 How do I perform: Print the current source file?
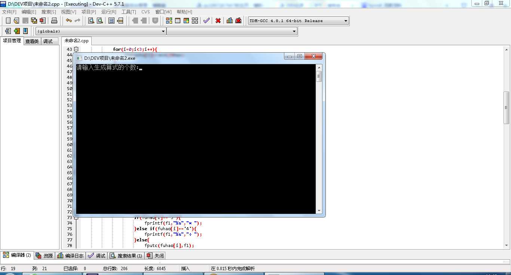pos(54,21)
